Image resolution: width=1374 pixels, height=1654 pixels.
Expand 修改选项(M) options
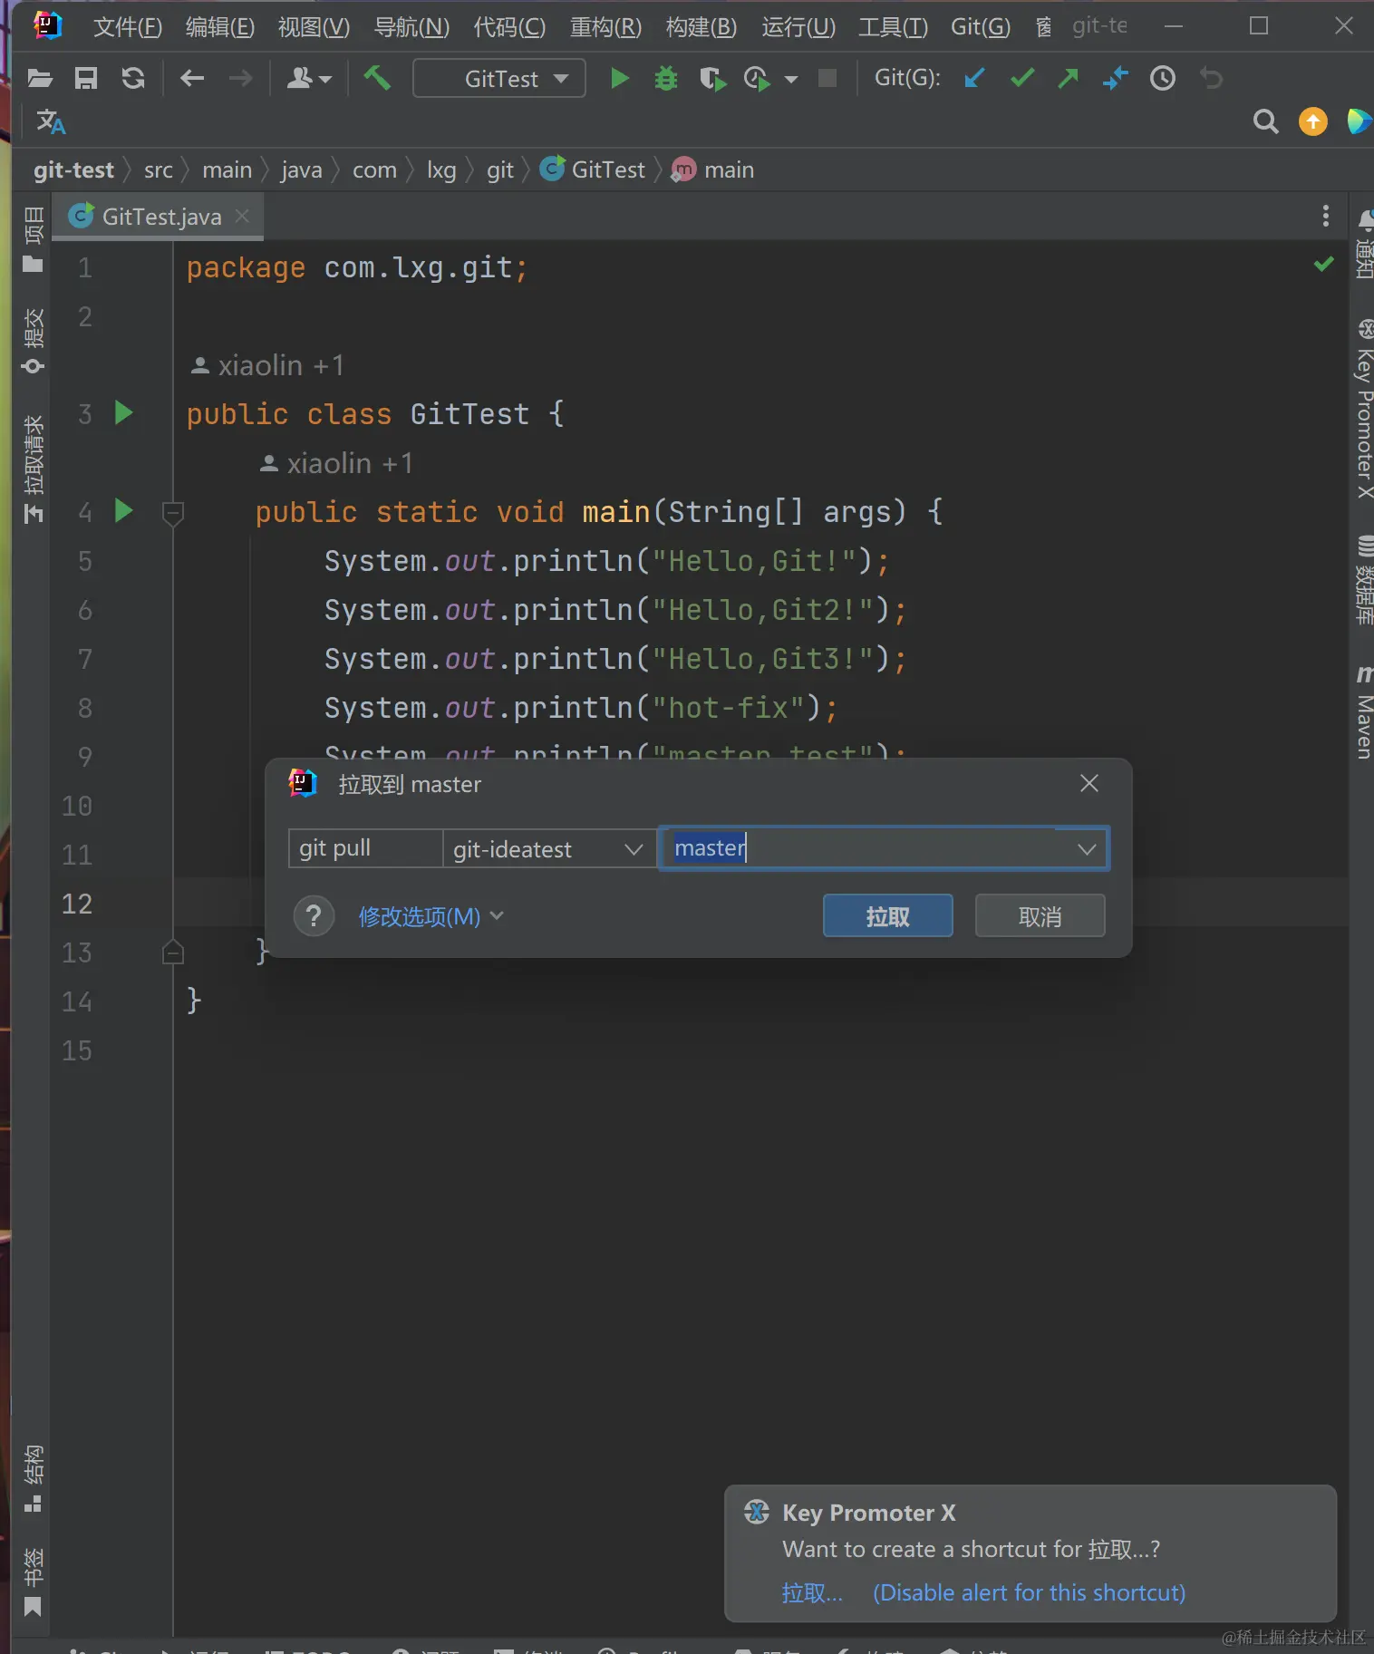coord(431,917)
